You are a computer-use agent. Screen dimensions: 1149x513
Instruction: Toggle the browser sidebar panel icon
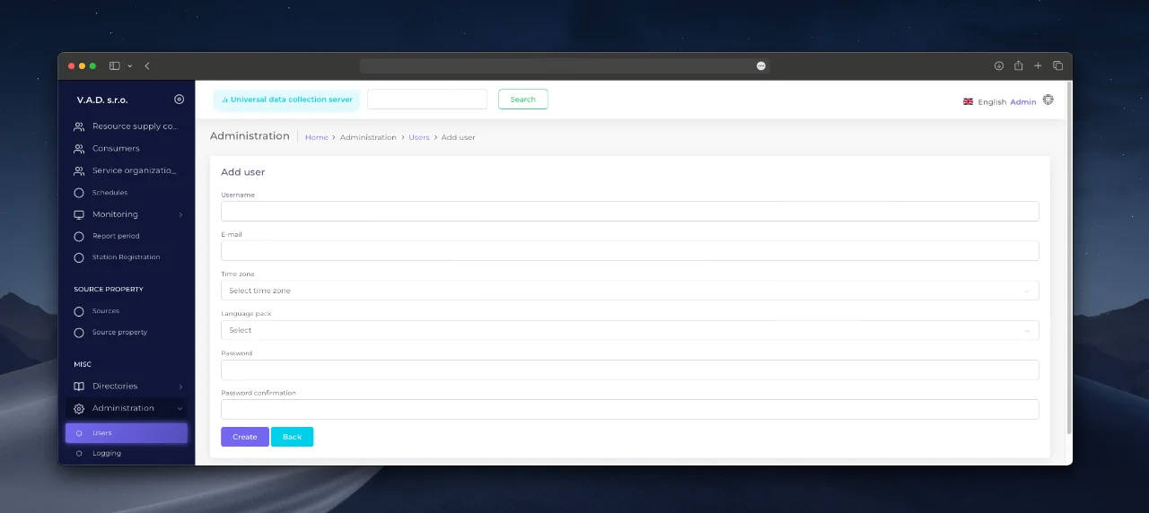pos(114,65)
